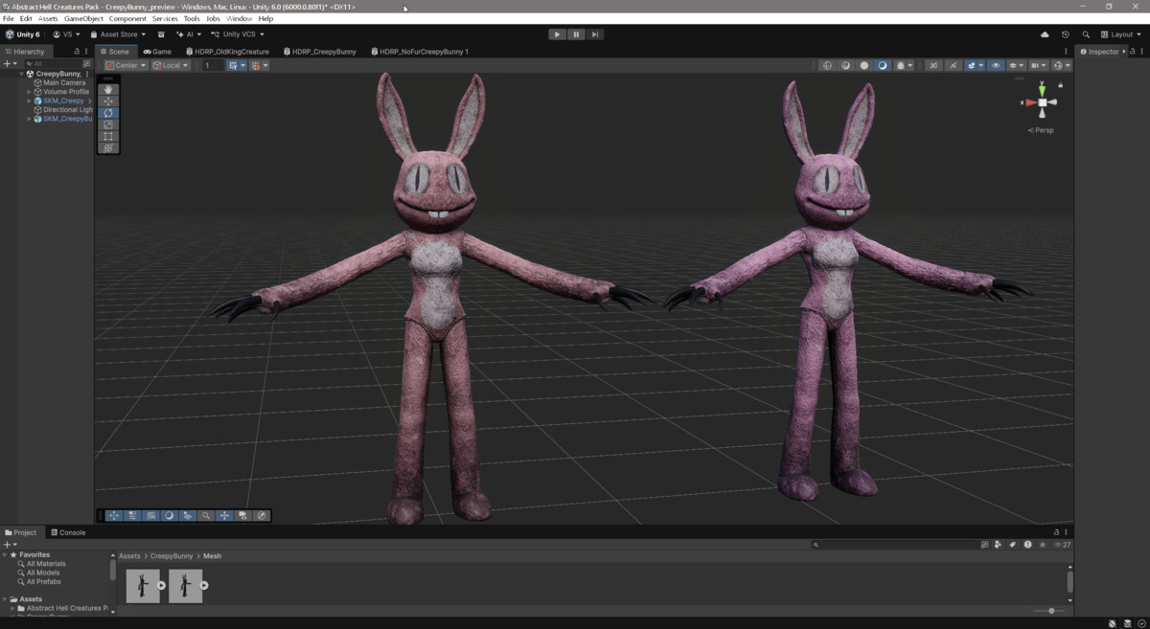Toggle shaded wireframe draw mode
Screen dimensions: 1150x629
click(x=846, y=65)
